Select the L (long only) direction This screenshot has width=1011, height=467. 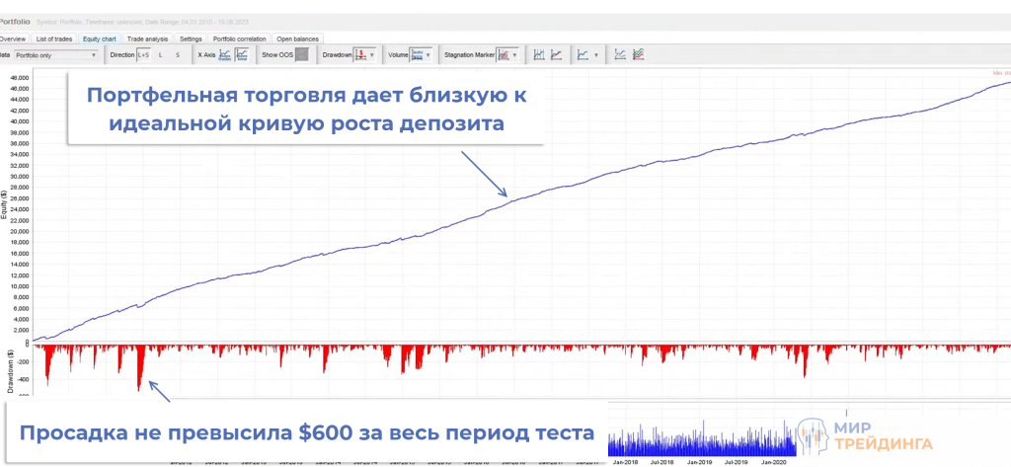(161, 55)
